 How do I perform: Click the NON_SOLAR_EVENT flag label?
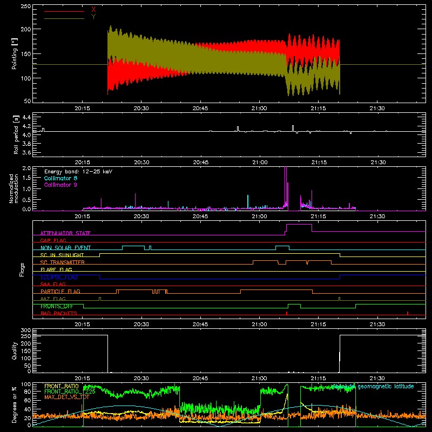point(65,248)
